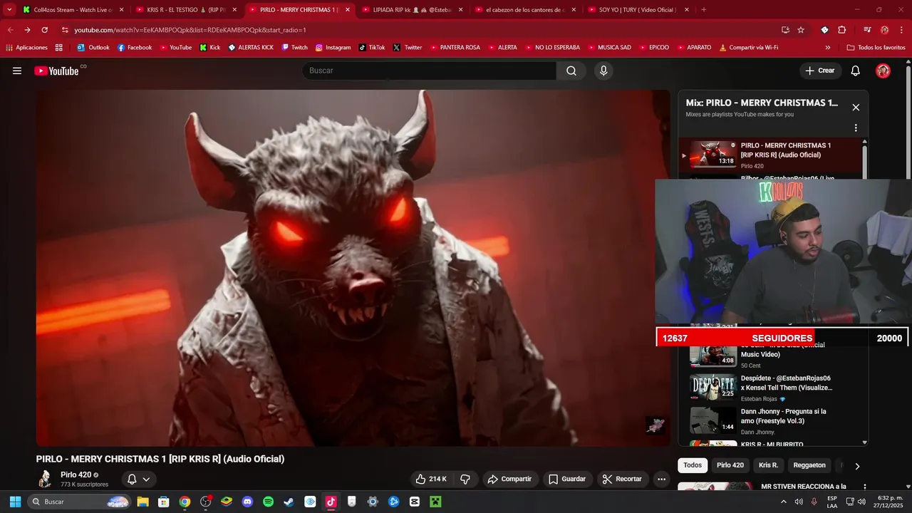912x513 pixels.
Task: Bookmark this page with star icon
Action: (x=801, y=30)
